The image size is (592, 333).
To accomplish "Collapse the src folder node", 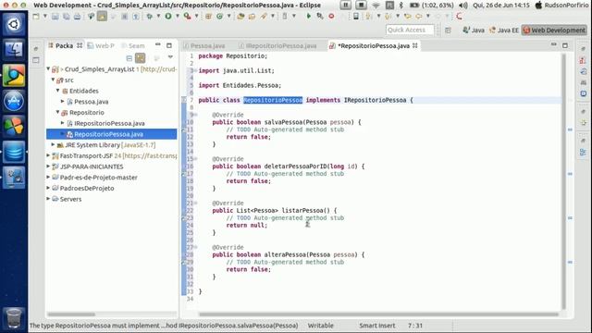I will 54,80.
